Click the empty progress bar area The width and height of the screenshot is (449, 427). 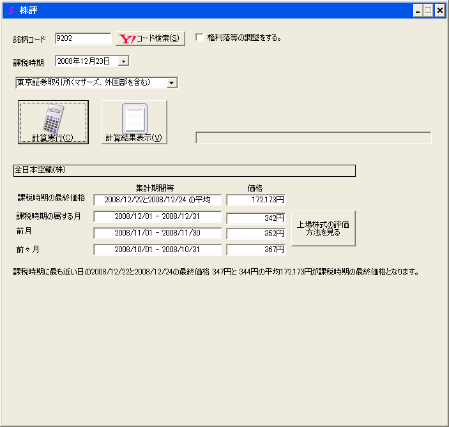(x=313, y=138)
